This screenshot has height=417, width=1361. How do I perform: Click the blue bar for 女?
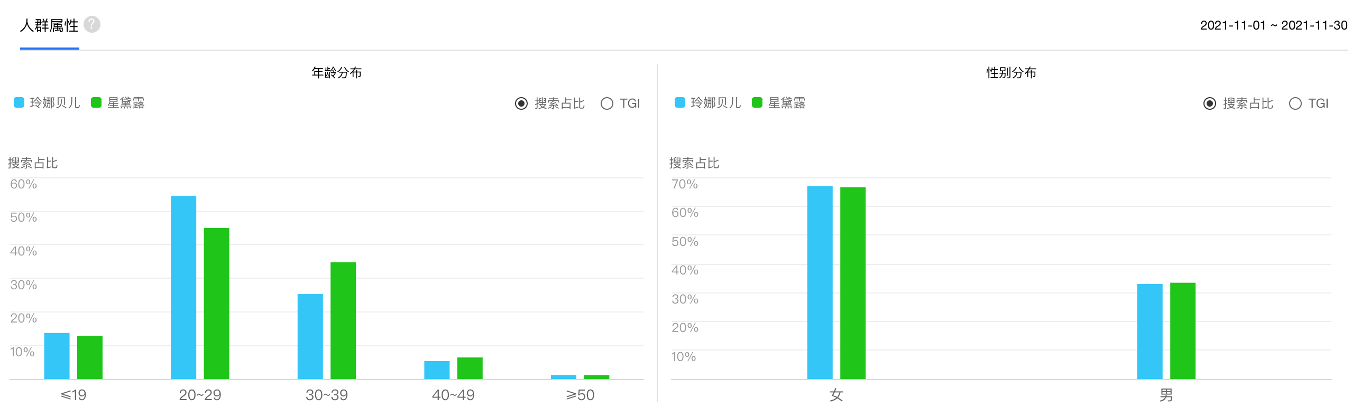pyautogui.click(x=820, y=282)
